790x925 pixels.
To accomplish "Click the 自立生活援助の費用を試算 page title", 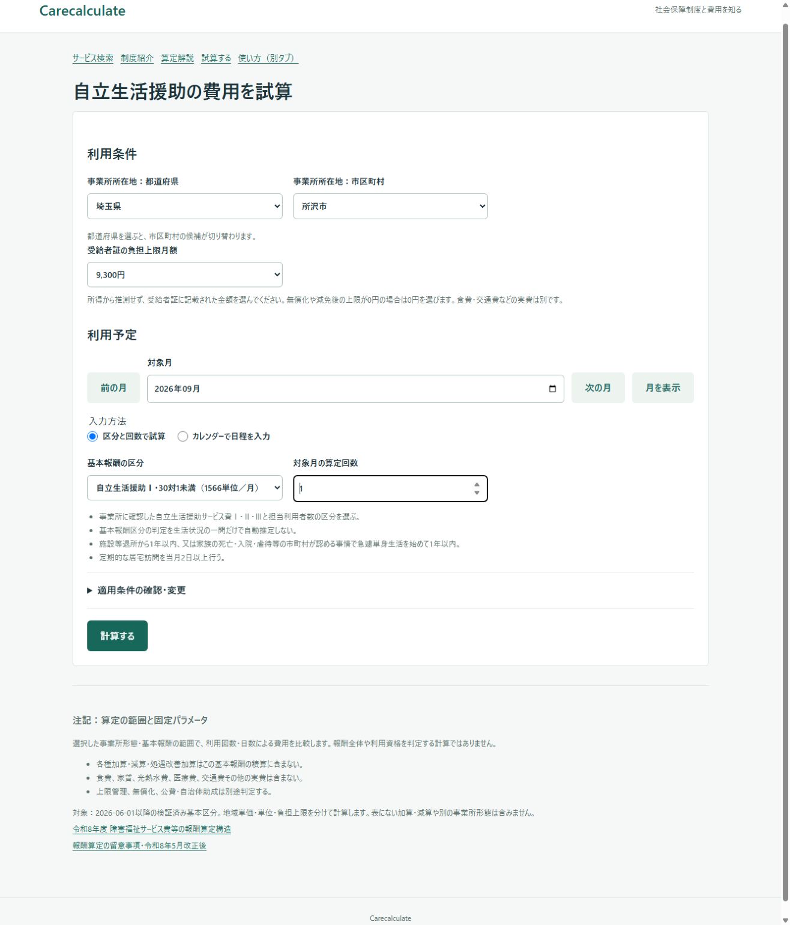I will coord(182,91).
